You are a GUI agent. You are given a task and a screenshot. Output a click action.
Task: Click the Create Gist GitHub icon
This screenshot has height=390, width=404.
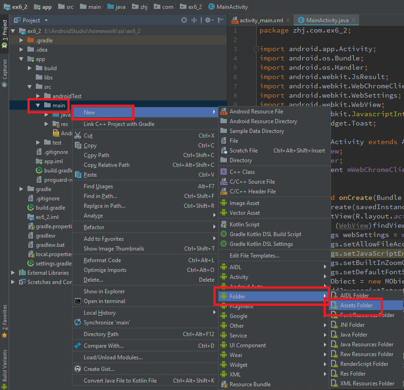tap(78, 369)
